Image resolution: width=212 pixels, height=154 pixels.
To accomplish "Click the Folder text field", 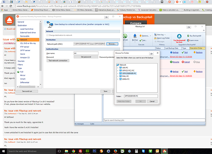I will click(x=141, y=96).
